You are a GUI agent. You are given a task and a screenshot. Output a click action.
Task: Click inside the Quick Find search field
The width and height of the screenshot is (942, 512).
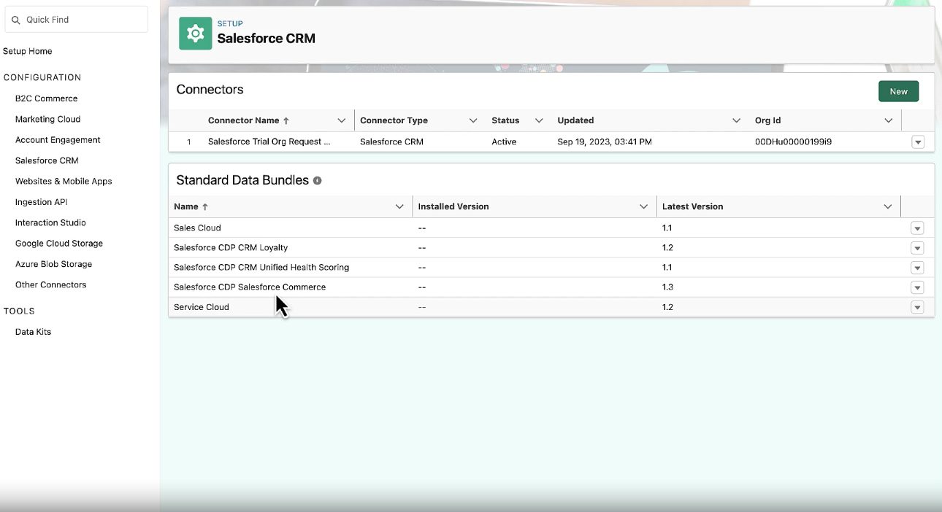coord(77,20)
